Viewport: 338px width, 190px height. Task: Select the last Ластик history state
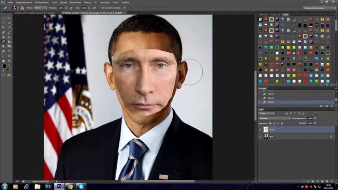click(x=297, y=102)
